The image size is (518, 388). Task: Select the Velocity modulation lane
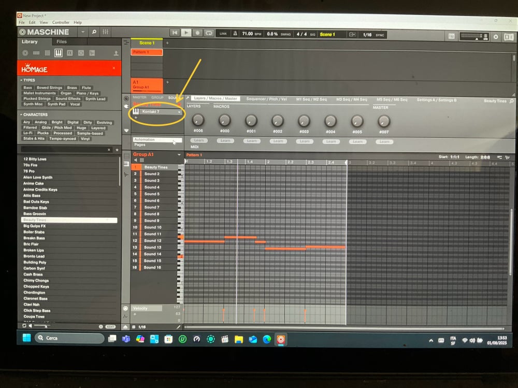pos(147,308)
